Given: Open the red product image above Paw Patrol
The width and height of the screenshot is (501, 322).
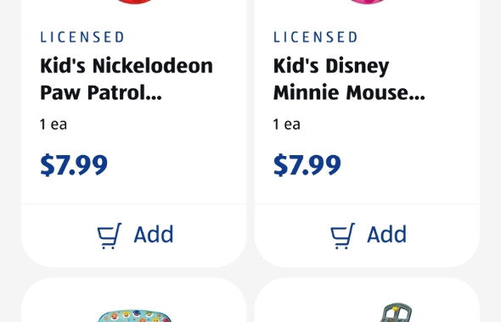Looking at the screenshot, I should pyautogui.click(x=134, y=2).
